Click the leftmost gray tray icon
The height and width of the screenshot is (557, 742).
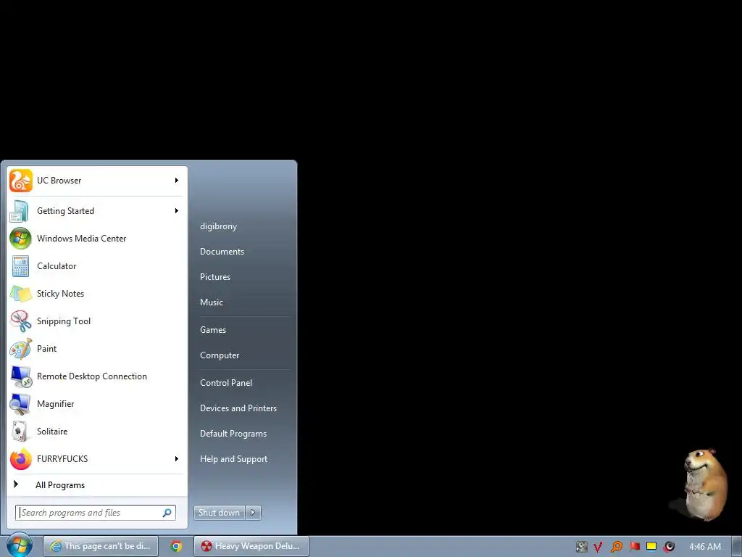click(x=581, y=547)
